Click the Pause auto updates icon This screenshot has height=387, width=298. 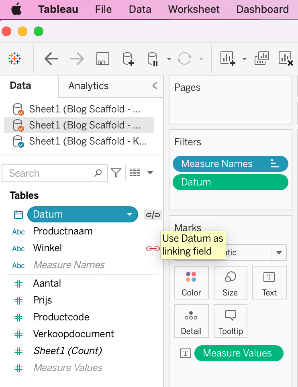click(153, 59)
